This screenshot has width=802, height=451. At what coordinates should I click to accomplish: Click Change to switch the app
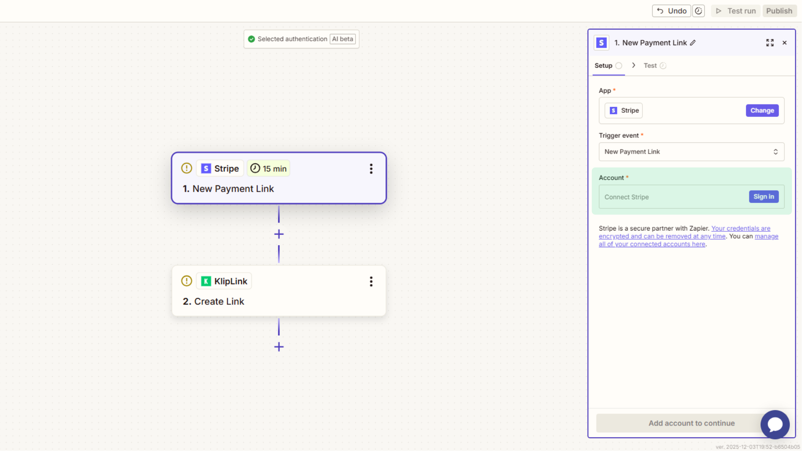tap(761, 110)
